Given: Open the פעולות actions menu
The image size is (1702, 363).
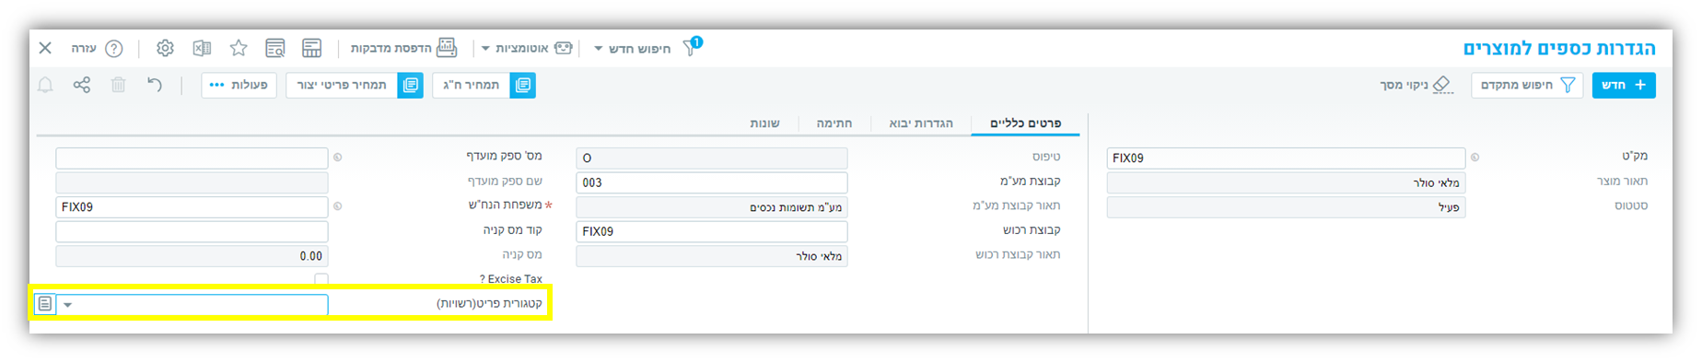Looking at the screenshot, I should point(239,85).
